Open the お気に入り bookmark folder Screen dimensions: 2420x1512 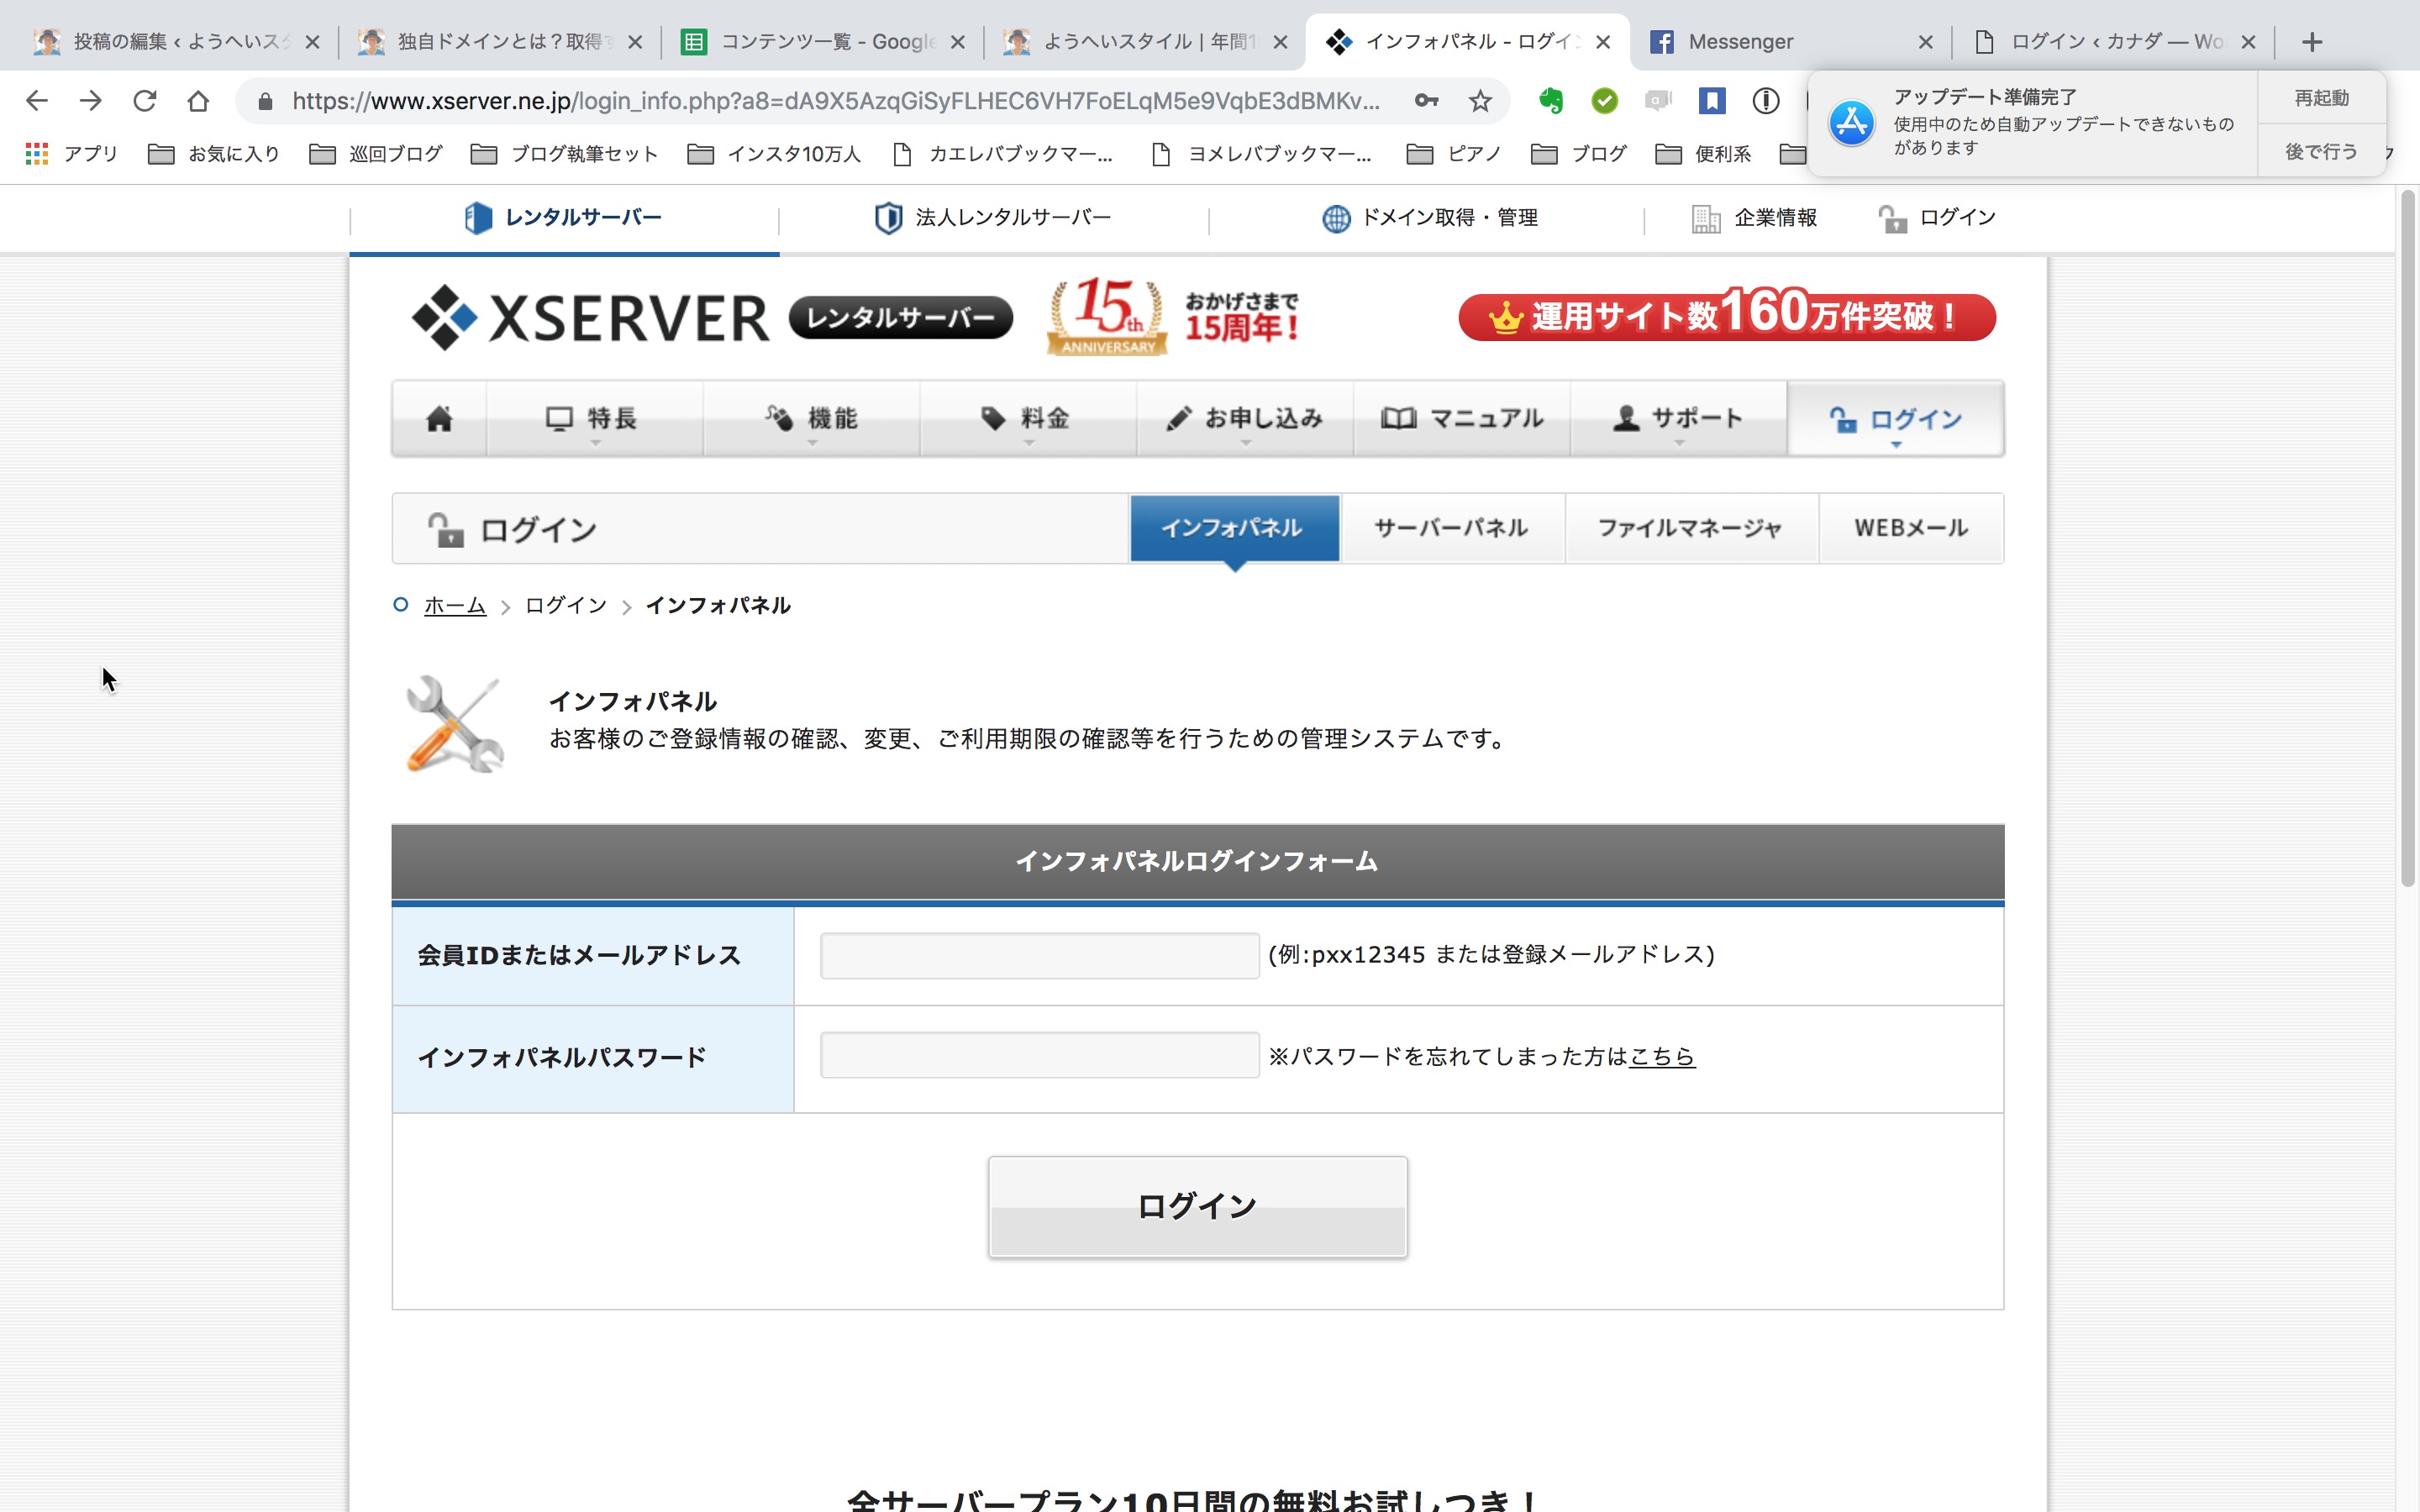point(213,153)
